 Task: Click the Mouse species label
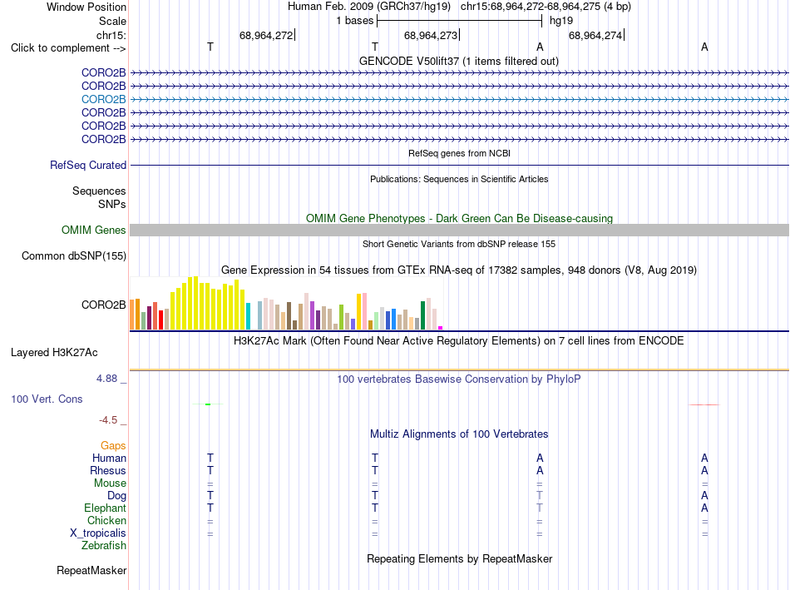pyautogui.click(x=110, y=483)
